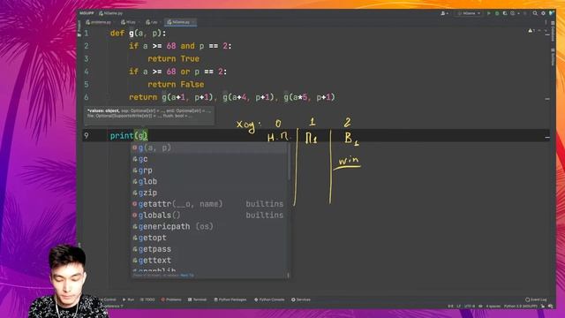Switch to the problems.py editor tab
Image resolution: width=565 pixels, height=318 pixels.
[x=99, y=22]
